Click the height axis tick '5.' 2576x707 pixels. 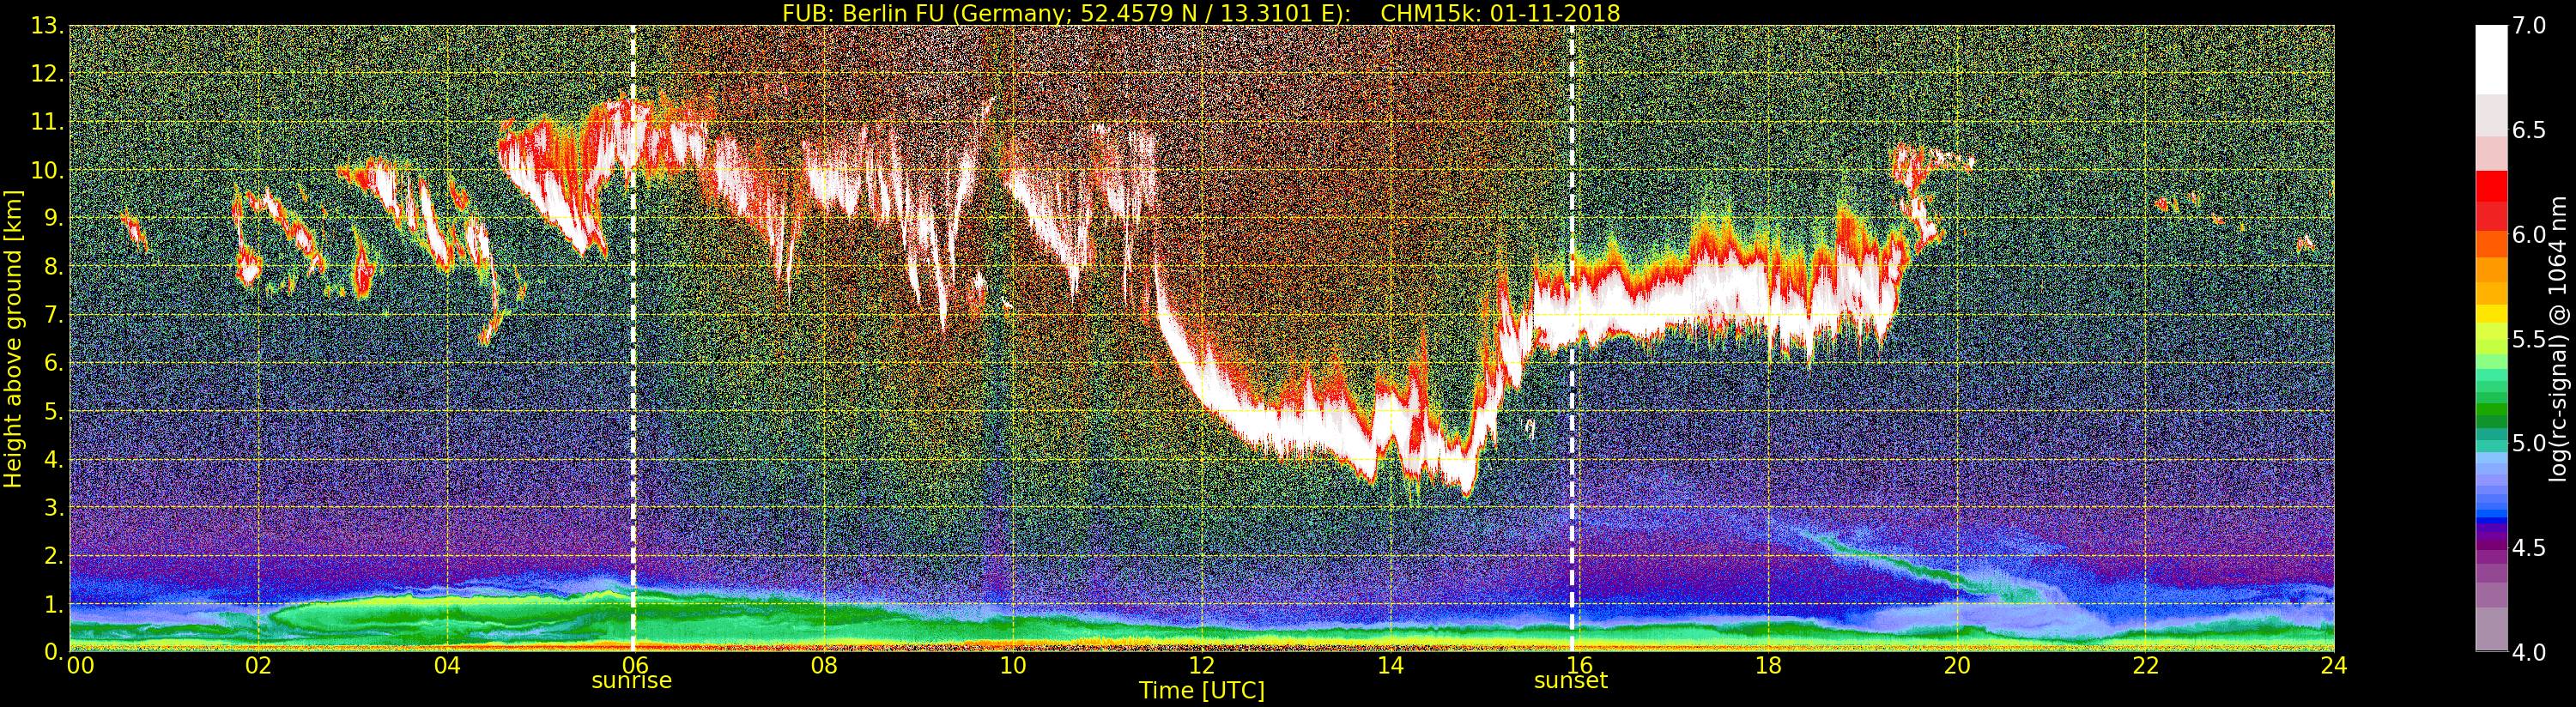click(x=53, y=411)
